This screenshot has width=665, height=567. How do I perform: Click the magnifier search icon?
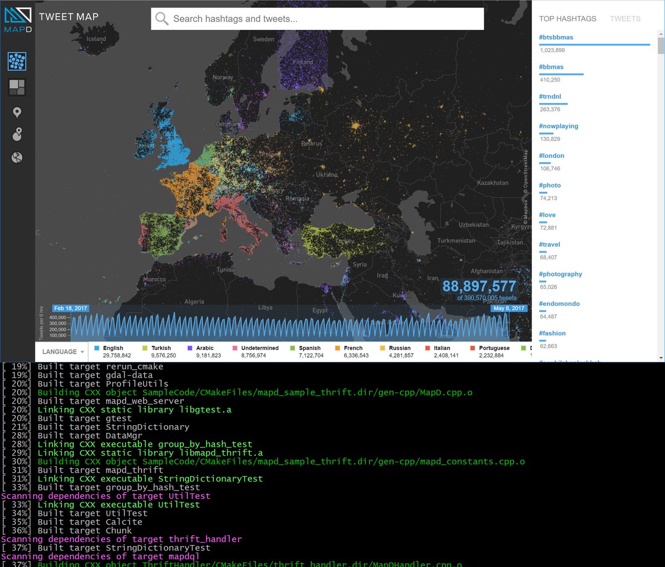161,19
